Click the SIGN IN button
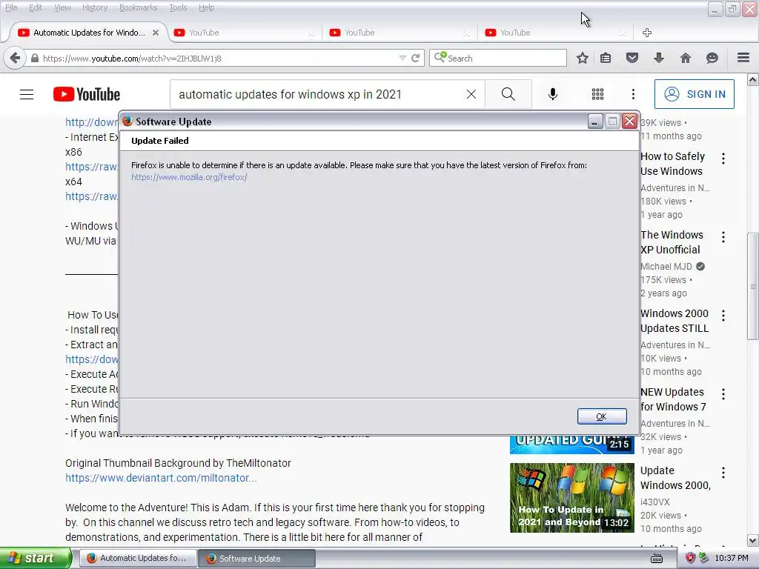The height and width of the screenshot is (569, 759). [x=694, y=94]
